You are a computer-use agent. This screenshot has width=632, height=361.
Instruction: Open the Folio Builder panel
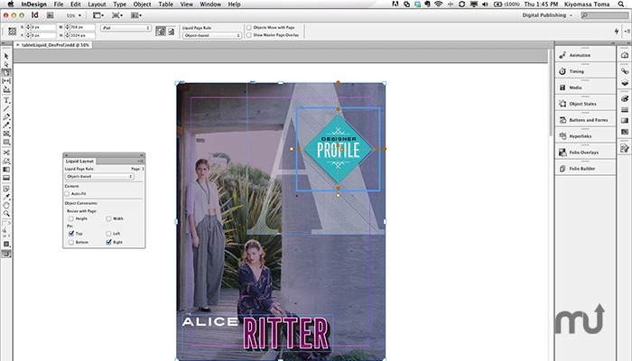[x=585, y=169]
